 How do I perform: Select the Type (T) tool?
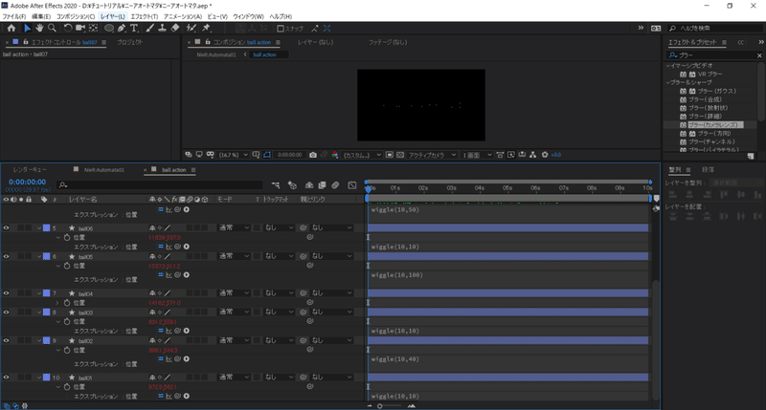pos(134,29)
